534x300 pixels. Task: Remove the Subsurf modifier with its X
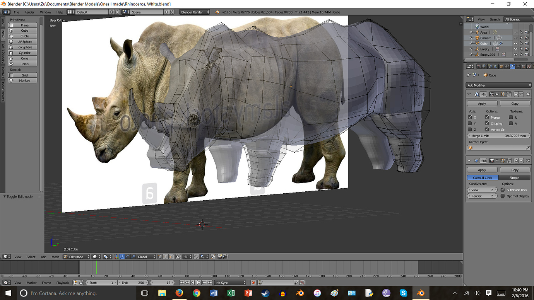click(528, 160)
